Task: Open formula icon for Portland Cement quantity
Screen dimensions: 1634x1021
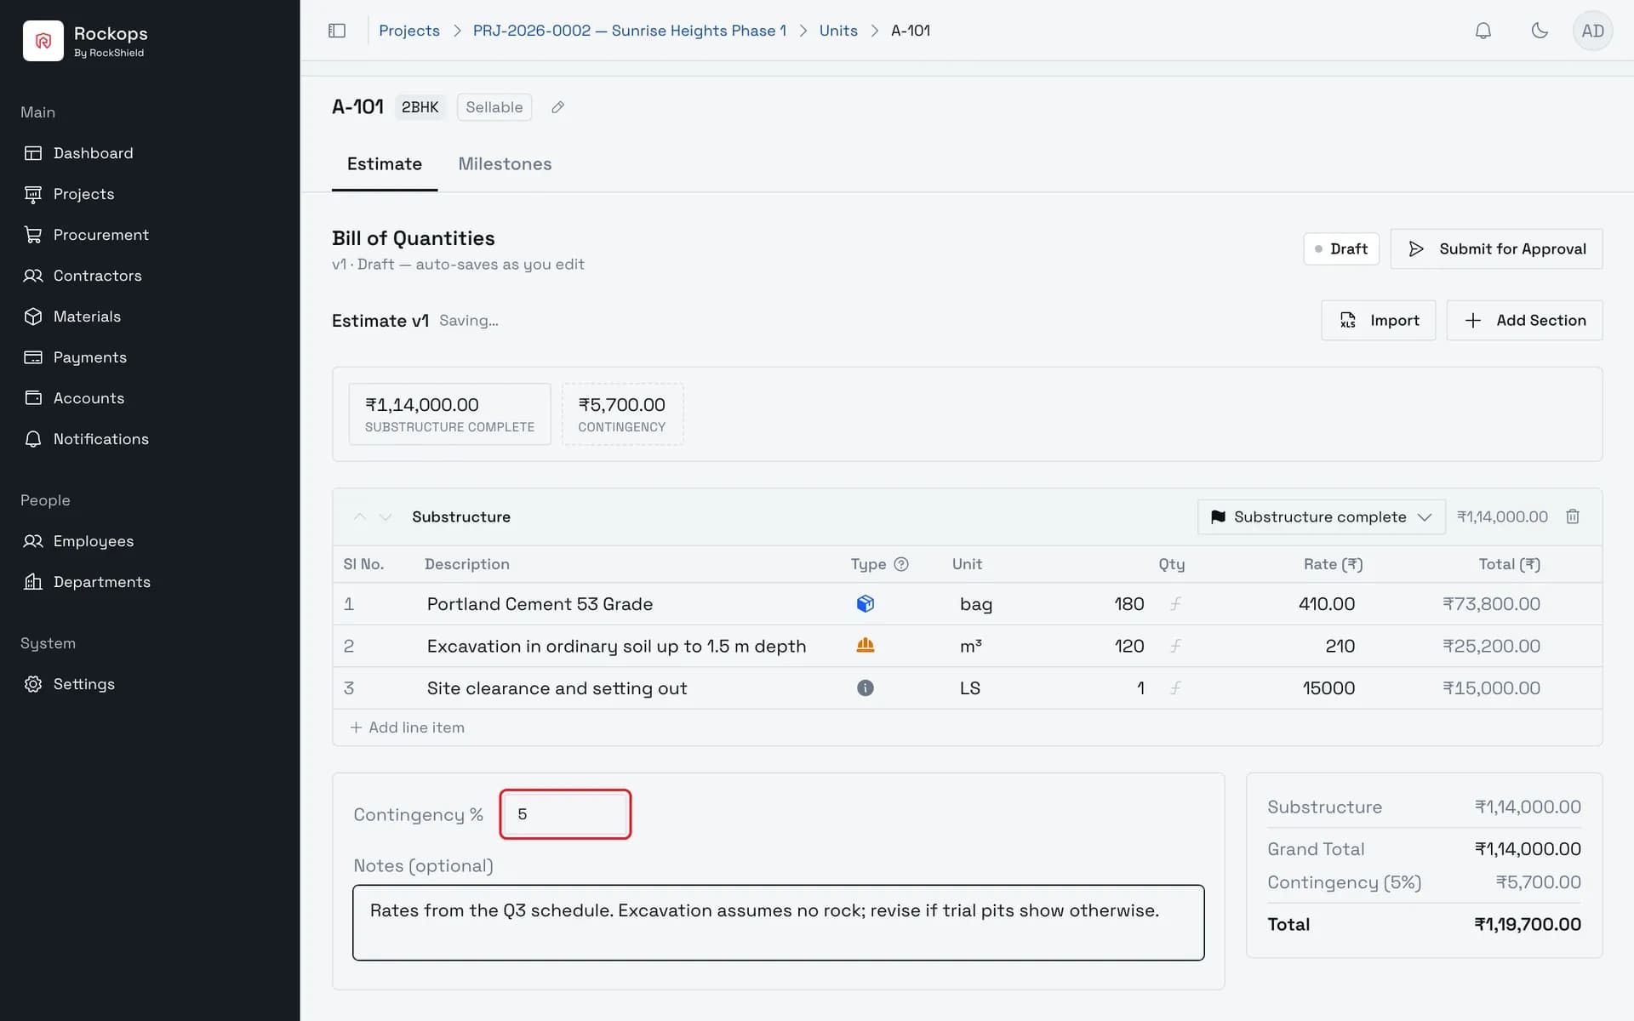Action: coord(1175,604)
